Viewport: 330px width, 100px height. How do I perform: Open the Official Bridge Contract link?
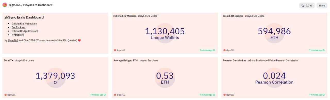point(25,31)
